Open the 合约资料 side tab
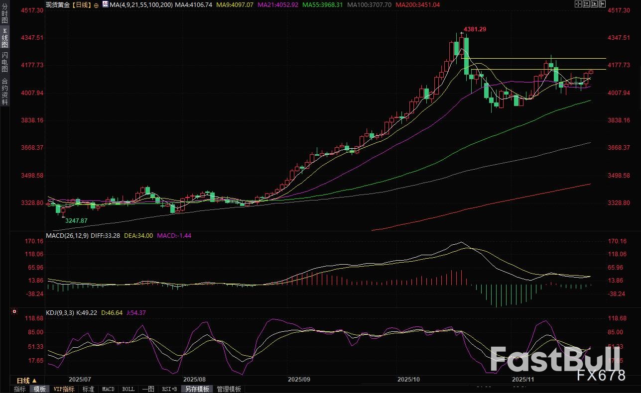Viewport: 641px width, 393px height. click(4, 91)
